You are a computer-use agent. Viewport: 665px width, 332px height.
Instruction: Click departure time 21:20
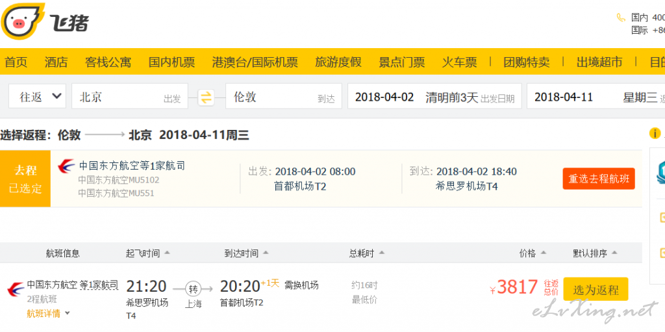pos(146,286)
